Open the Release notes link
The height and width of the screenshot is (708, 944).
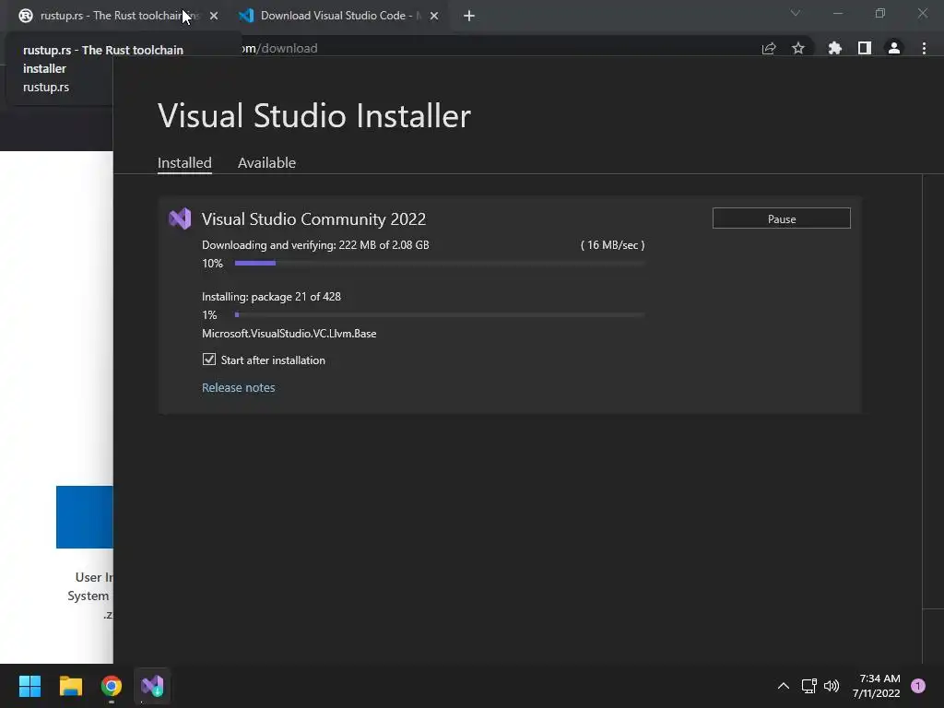(x=239, y=388)
